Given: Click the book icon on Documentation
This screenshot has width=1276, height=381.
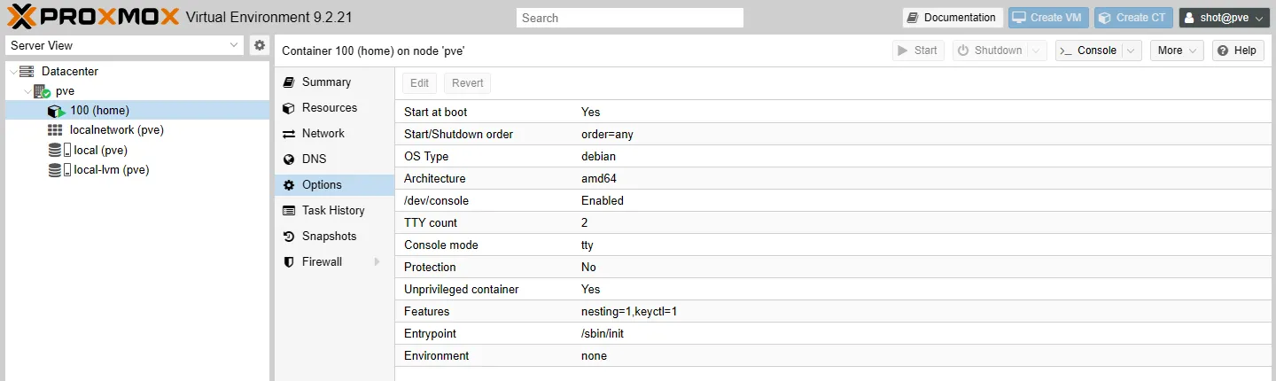Looking at the screenshot, I should point(914,18).
